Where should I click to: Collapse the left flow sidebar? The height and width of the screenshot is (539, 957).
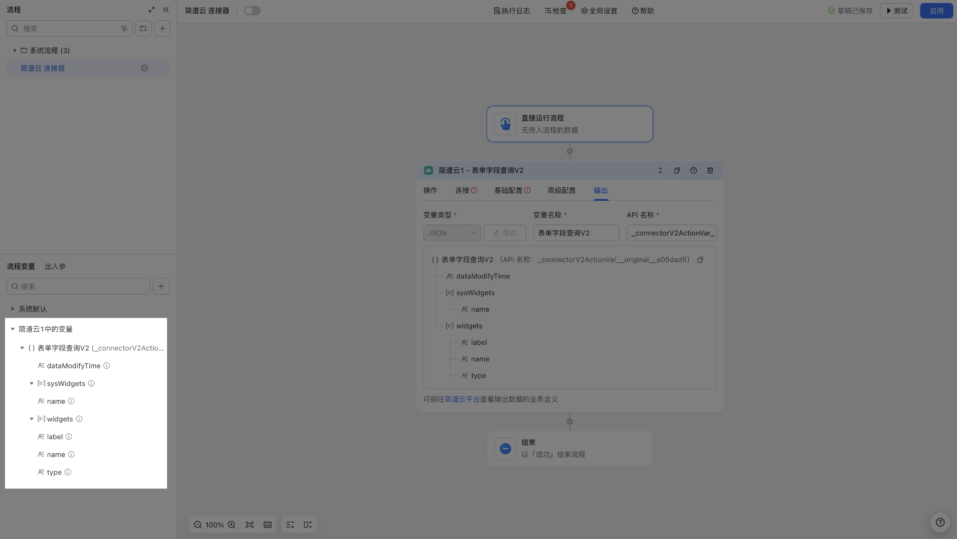[x=166, y=10]
